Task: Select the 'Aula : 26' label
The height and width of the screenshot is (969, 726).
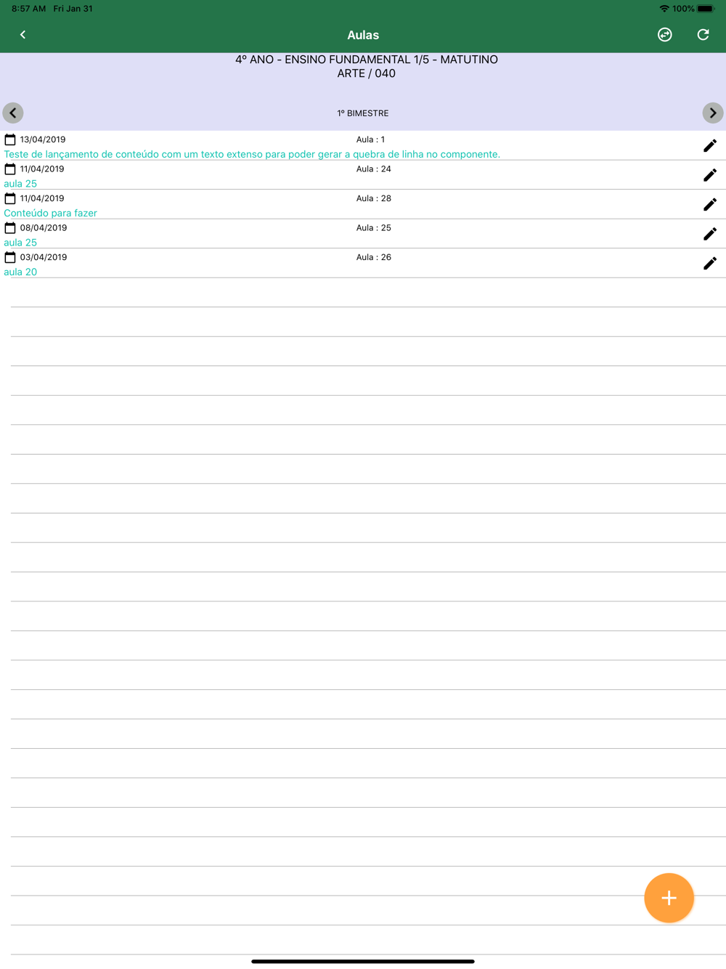Action: coord(374,257)
